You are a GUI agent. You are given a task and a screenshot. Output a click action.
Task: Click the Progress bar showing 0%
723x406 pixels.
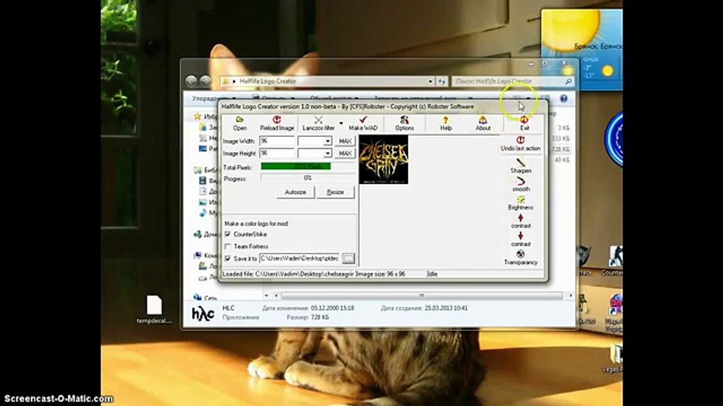click(307, 178)
